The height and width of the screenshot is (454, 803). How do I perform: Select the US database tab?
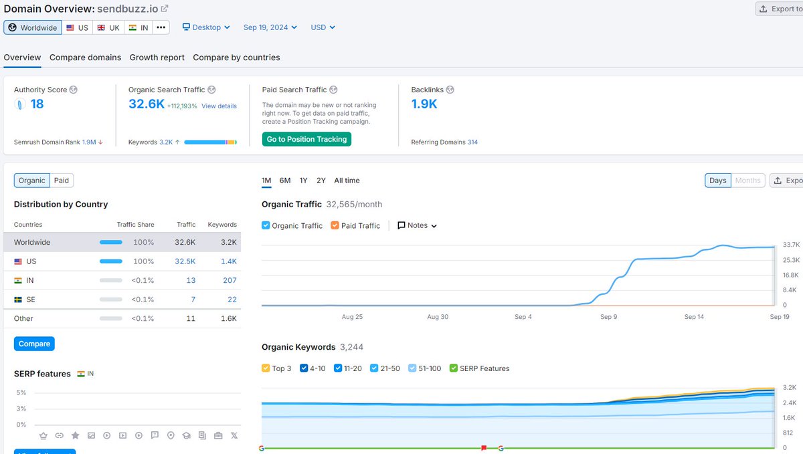click(77, 27)
